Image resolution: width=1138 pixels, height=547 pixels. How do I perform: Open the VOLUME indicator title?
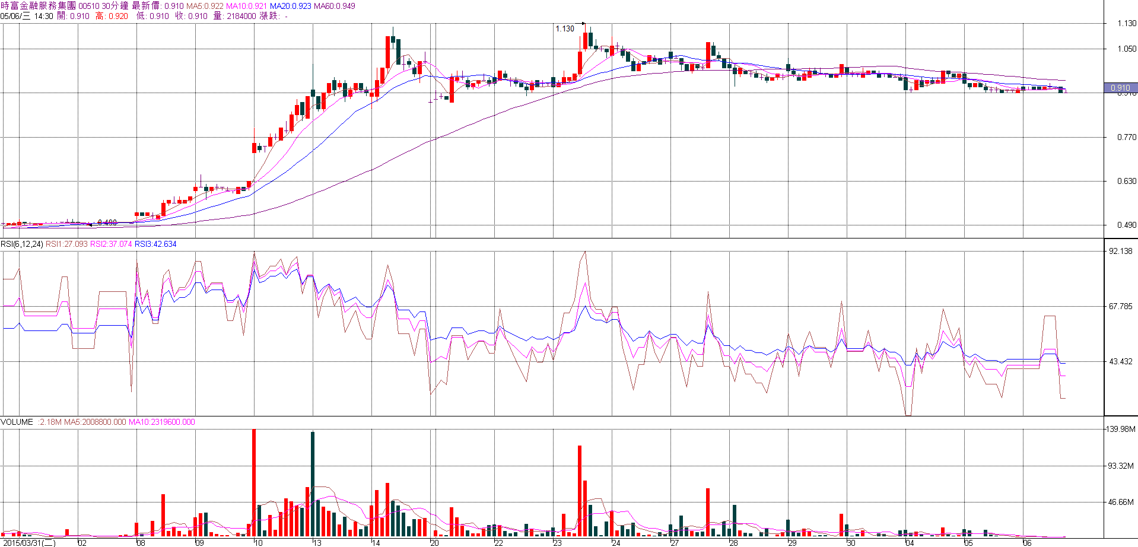pyautogui.click(x=17, y=422)
